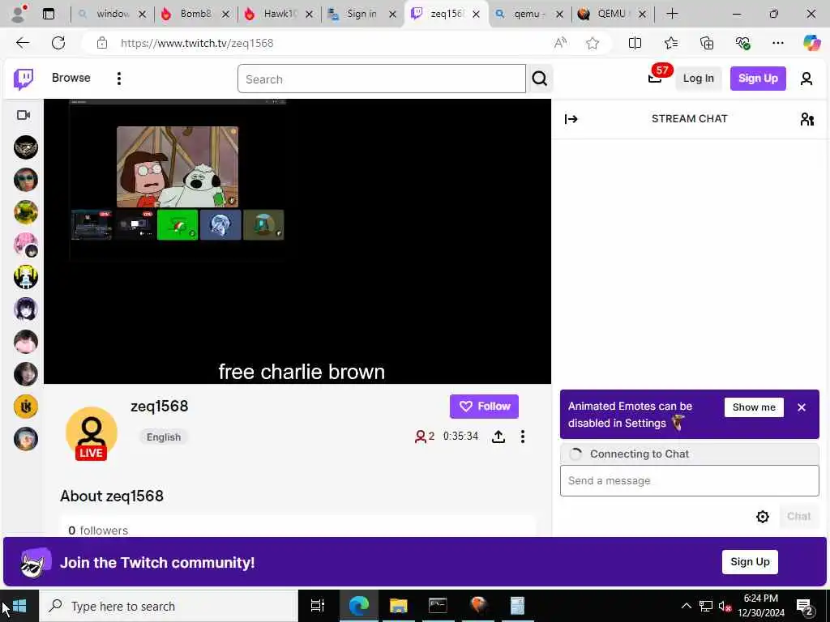Focus the Twitch Search field
The image size is (830, 622).
point(381,79)
